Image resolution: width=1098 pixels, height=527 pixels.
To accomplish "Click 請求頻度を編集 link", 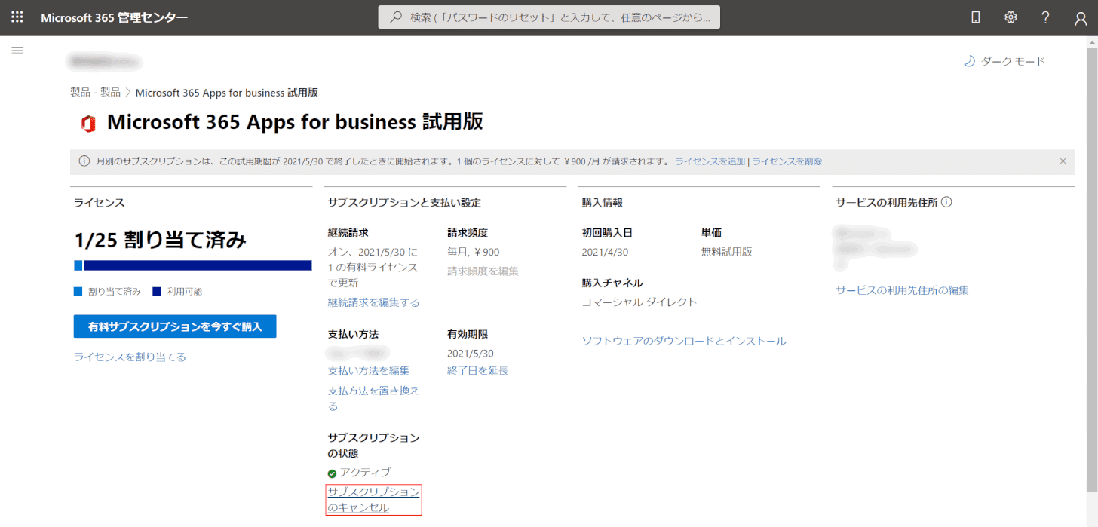I will click(x=483, y=271).
